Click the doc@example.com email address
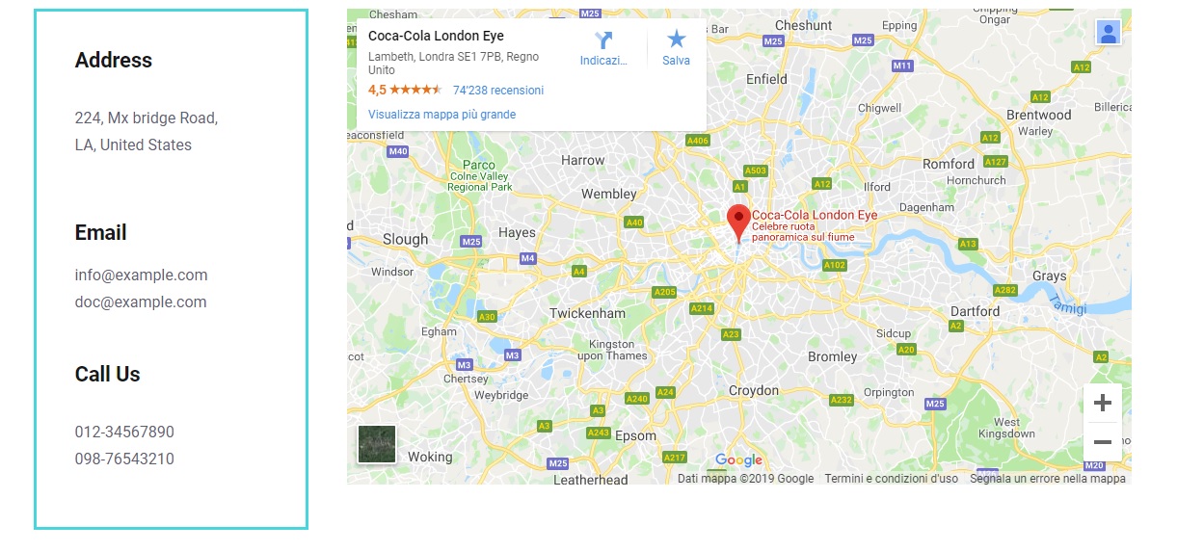 point(141,302)
